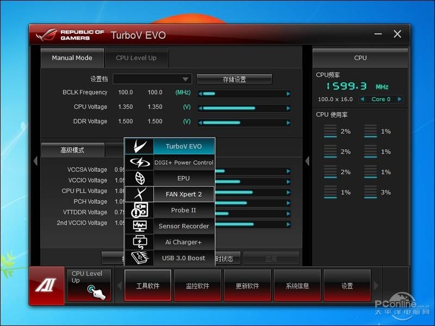Open Probe II from the tool menu
The image size is (435, 326).
pos(184,210)
